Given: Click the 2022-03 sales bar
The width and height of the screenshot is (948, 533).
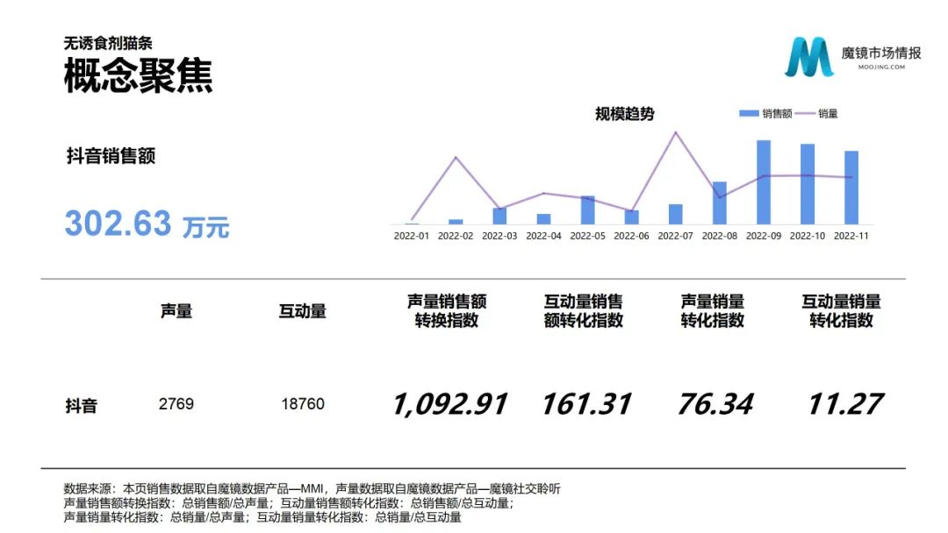Looking at the screenshot, I should tap(499, 217).
